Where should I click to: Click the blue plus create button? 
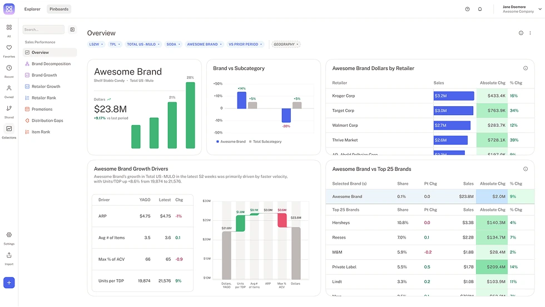[x=9, y=283]
